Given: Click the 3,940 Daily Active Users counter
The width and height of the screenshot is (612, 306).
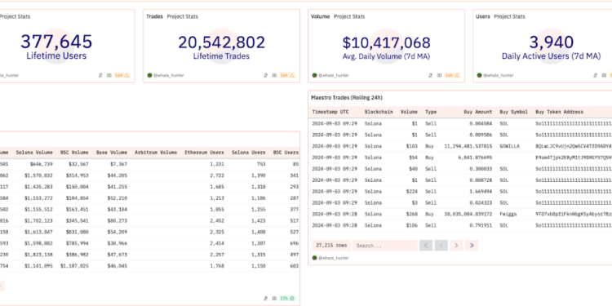Looking at the screenshot, I should 551,42.
